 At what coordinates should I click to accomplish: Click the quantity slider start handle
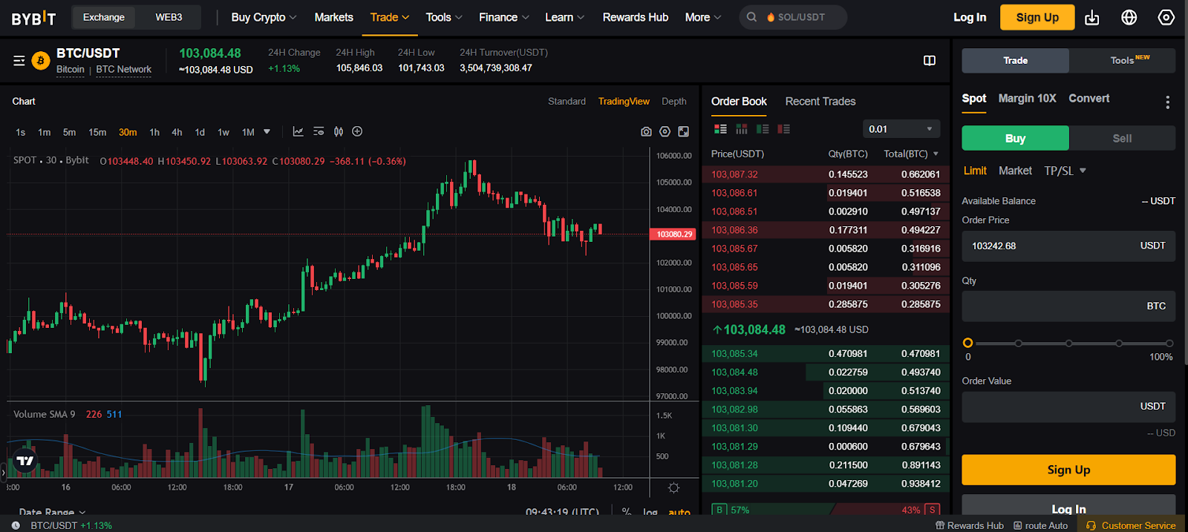click(x=967, y=343)
